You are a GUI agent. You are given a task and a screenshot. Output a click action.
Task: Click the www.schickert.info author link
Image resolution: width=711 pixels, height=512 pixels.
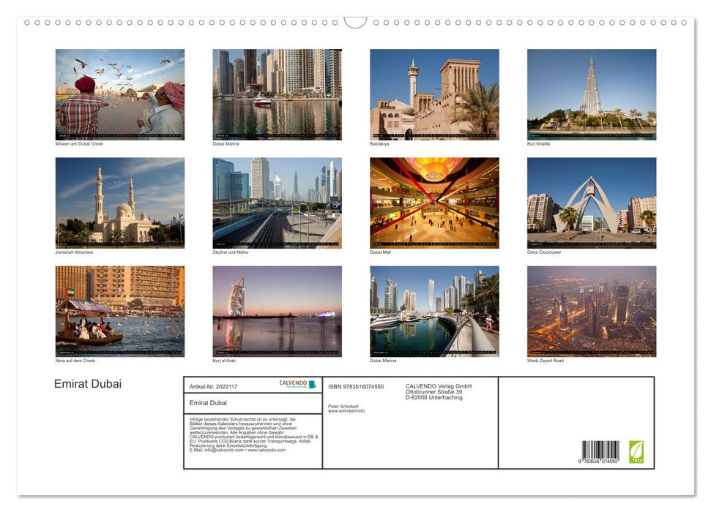(346, 410)
